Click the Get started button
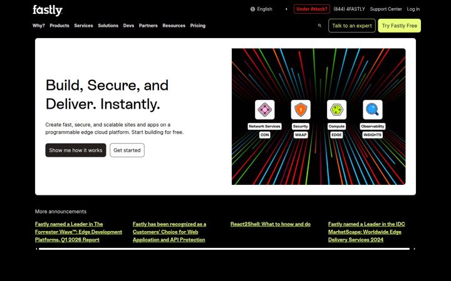Image resolution: width=451 pixels, height=281 pixels. click(127, 150)
